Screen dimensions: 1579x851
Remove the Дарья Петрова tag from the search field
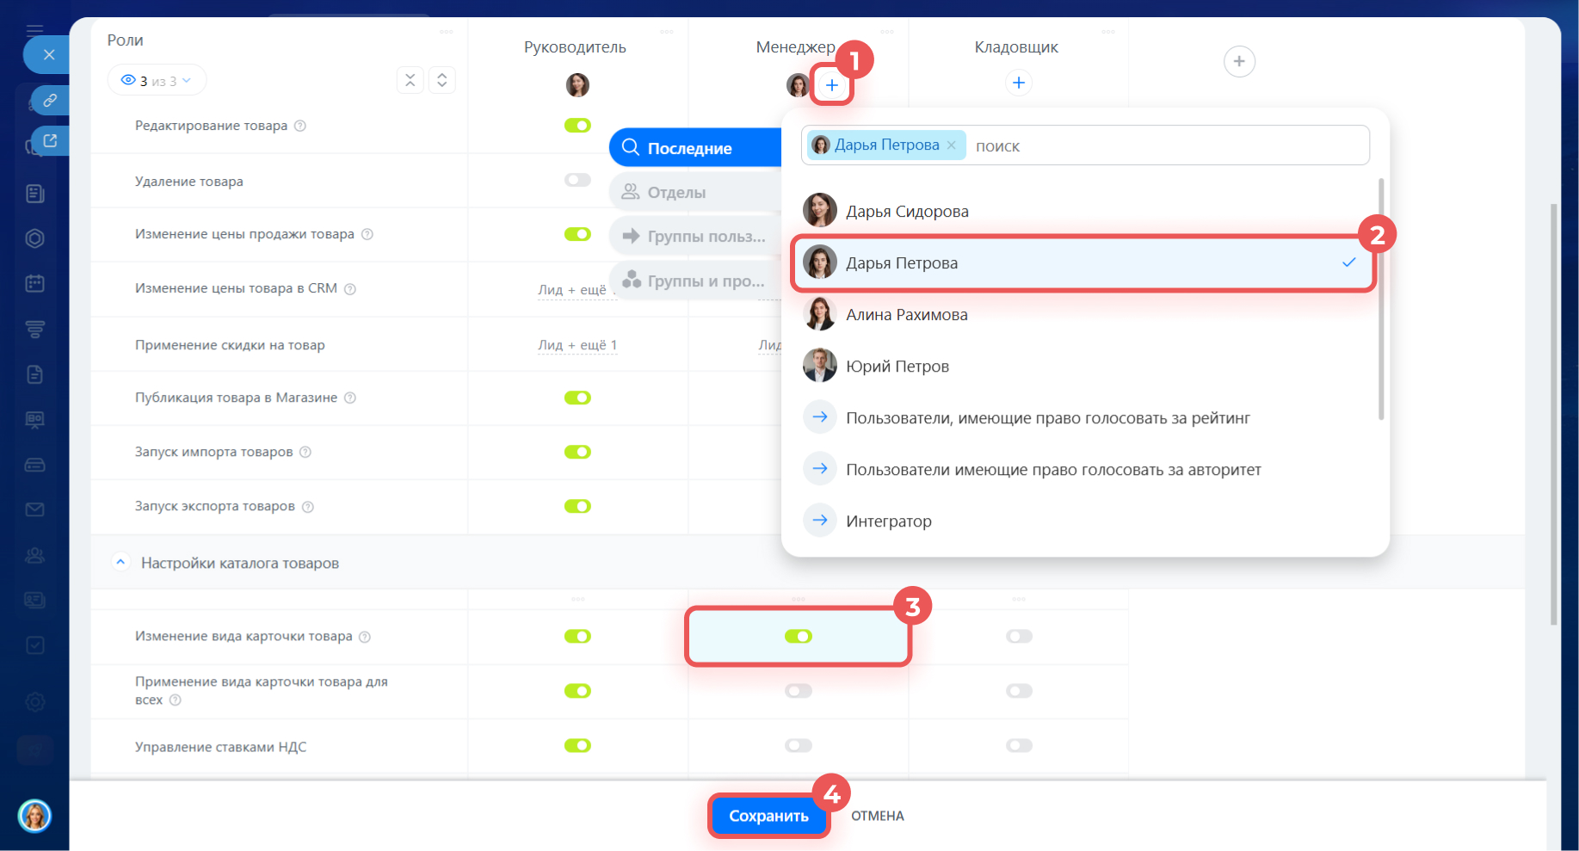point(952,145)
